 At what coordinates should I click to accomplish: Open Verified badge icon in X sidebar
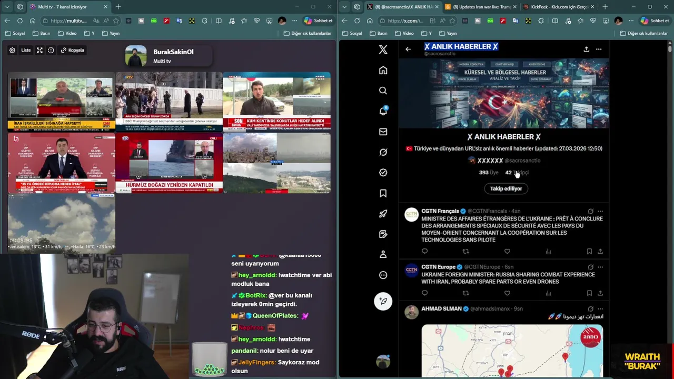click(383, 173)
